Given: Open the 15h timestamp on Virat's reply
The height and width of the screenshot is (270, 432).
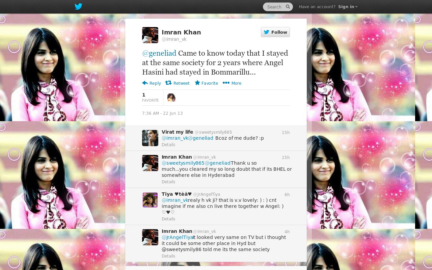Looking at the screenshot, I should pos(286,133).
